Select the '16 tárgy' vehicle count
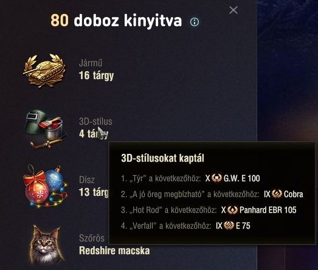 (x=96, y=75)
